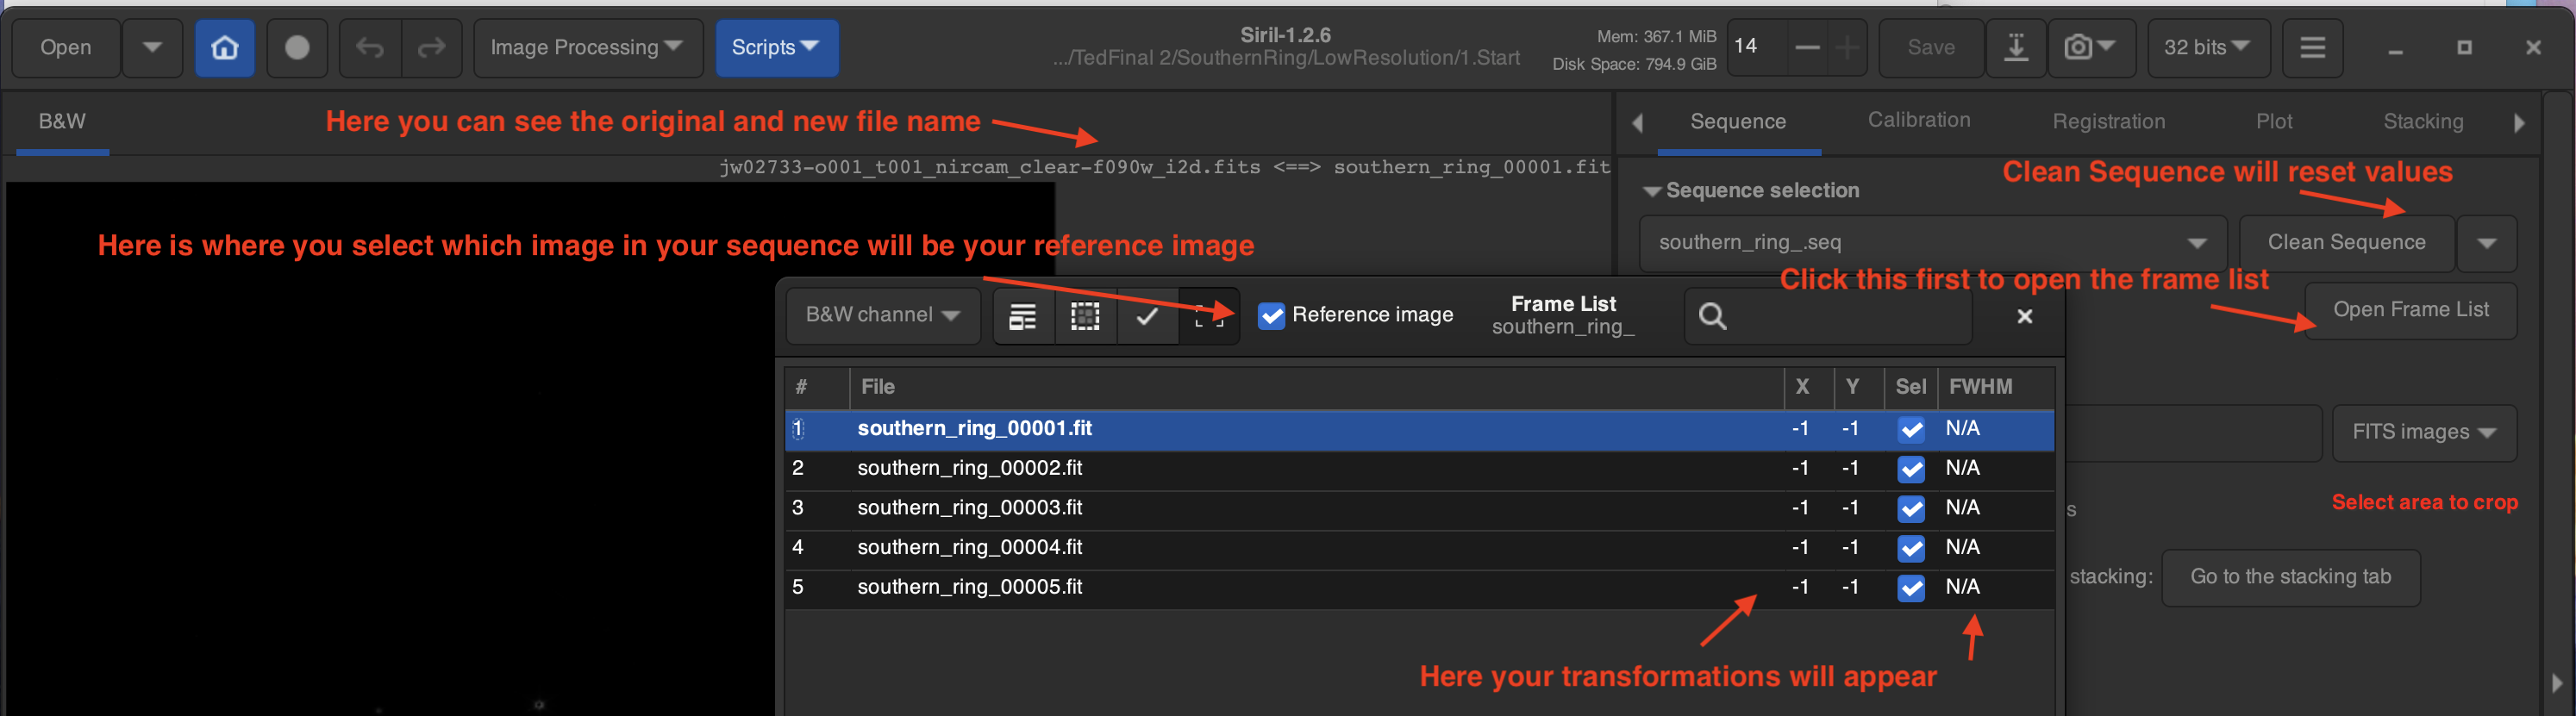Click the Open Frame List button
This screenshot has width=2576, height=716.
2410,310
